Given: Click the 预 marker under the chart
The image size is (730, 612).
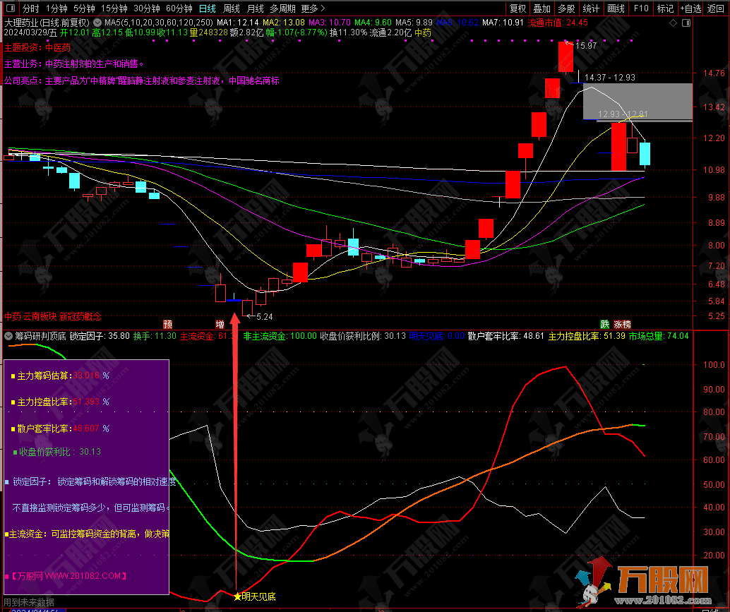Looking at the screenshot, I should (167, 325).
